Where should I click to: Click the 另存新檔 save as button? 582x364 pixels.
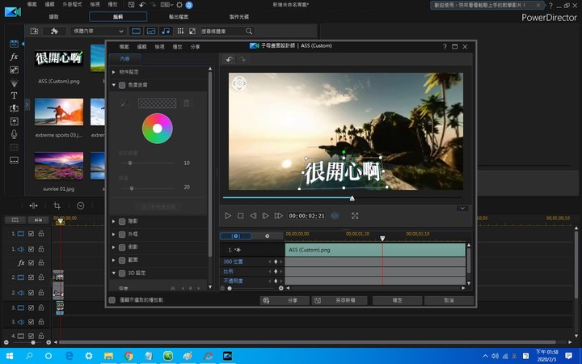pos(339,300)
